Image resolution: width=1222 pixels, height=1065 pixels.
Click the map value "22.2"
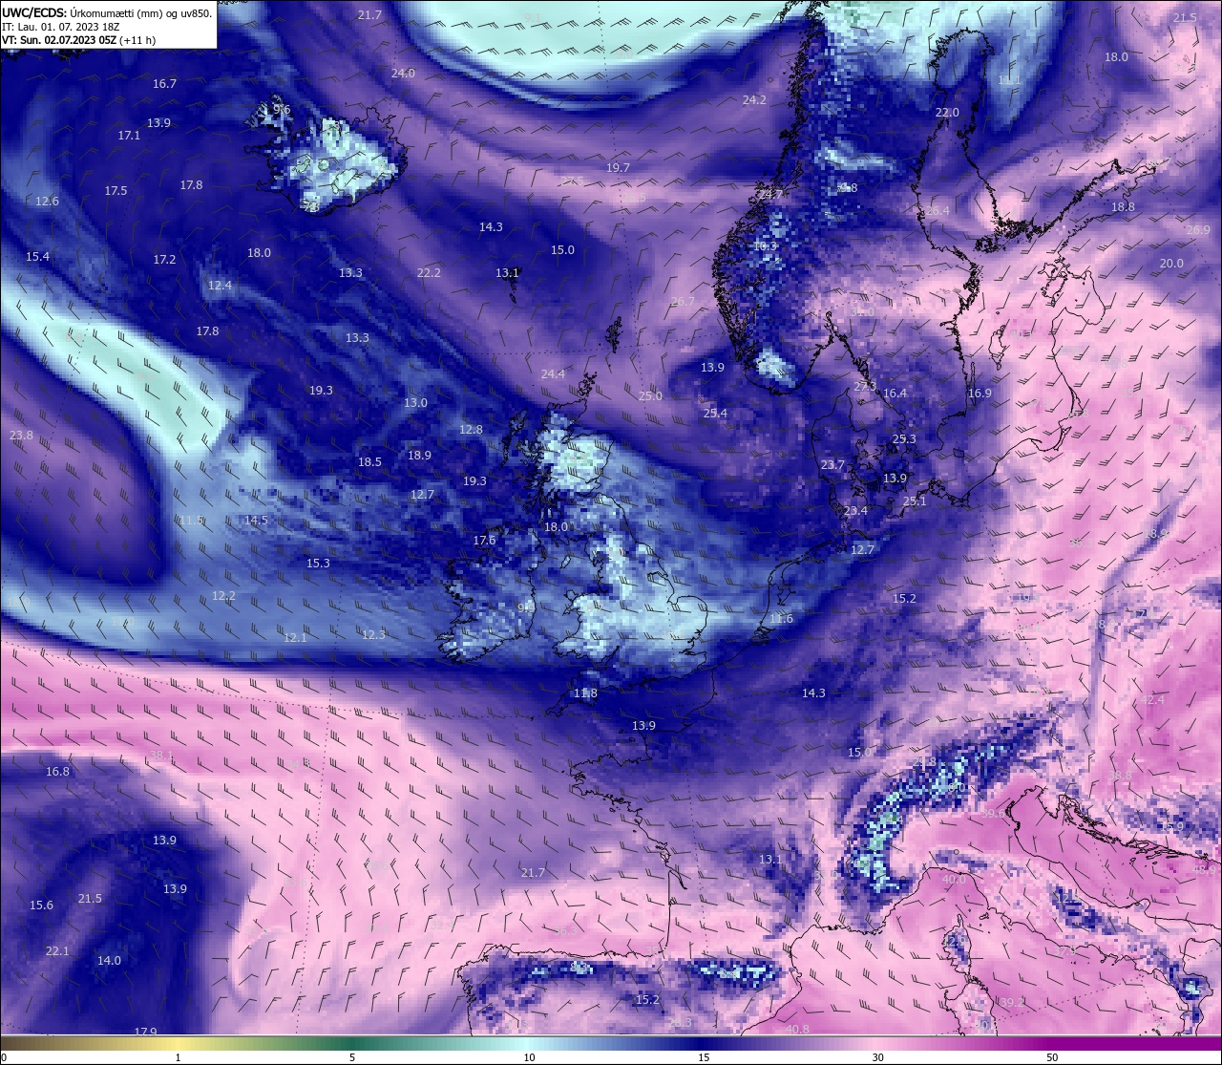coord(429,273)
